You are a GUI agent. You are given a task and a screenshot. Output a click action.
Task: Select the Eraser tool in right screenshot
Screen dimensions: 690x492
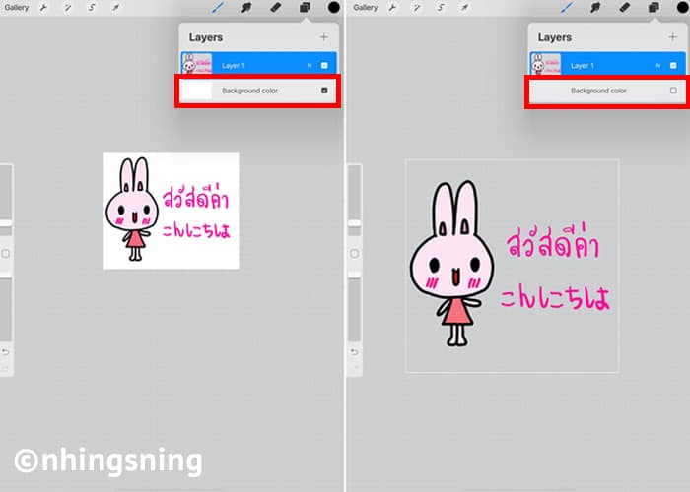click(x=624, y=7)
